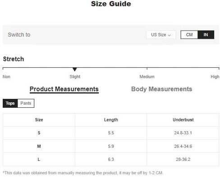Screen dimensions: 220x177
Task: Click the Non stretch label
Action: tap(6, 77)
